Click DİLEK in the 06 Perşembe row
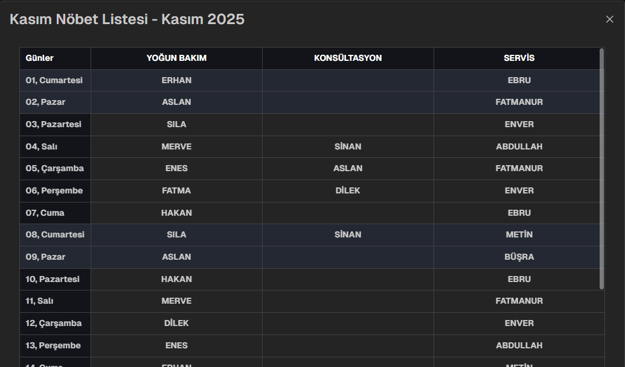Screen dimensions: 625x367 click(348, 190)
